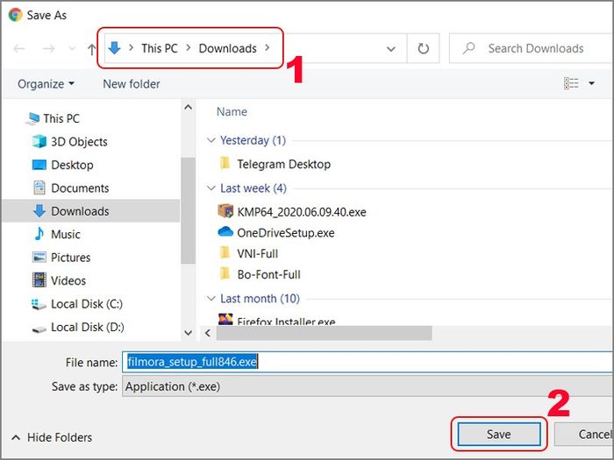Image resolution: width=614 pixels, height=460 pixels.
Task: Create a New folder
Action: [132, 84]
